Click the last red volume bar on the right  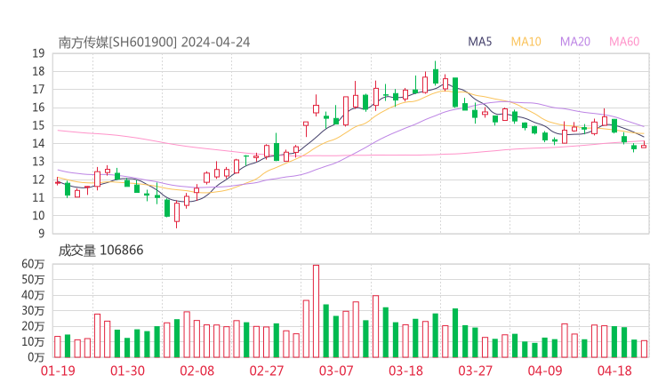tap(644, 349)
